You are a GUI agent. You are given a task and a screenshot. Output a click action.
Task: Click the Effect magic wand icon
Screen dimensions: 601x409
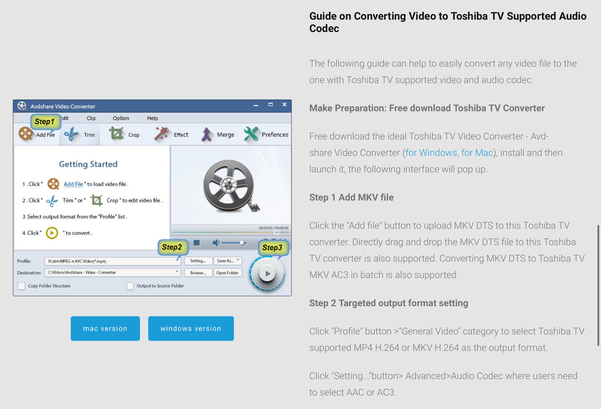tap(161, 134)
